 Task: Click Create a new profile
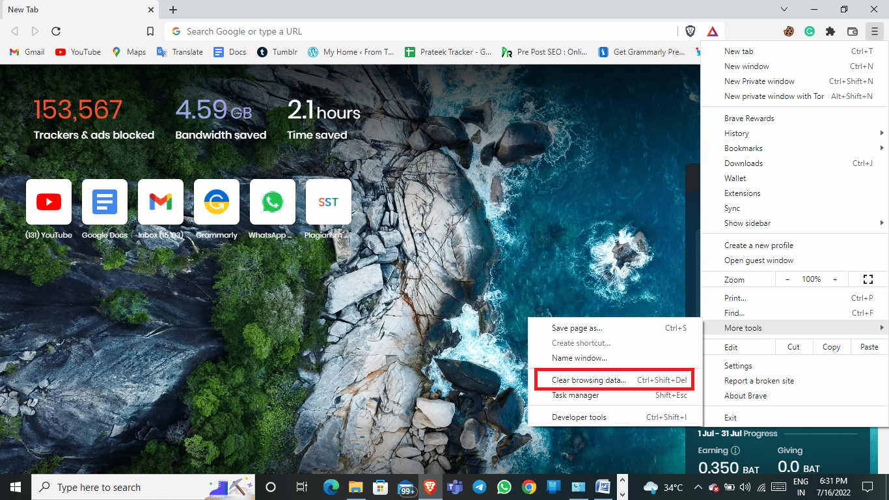[795, 245]
